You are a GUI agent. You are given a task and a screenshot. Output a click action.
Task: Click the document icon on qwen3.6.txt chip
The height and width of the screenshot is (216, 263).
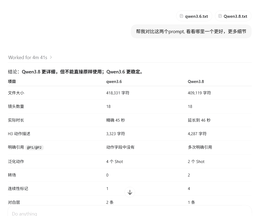pyautogui.click(x=181, y=16)
